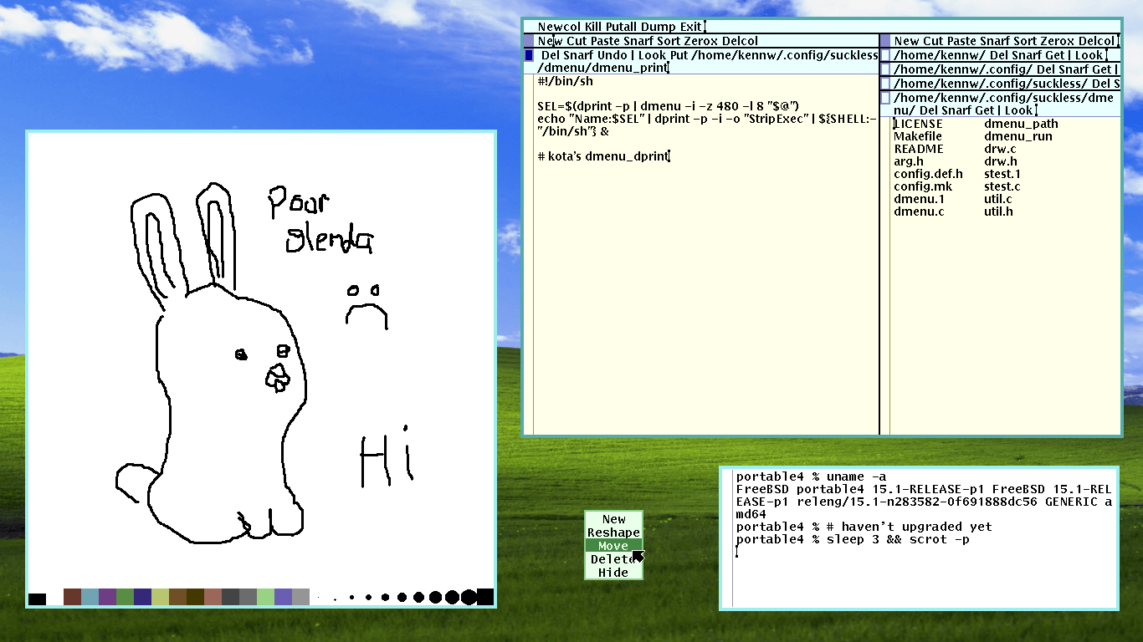
Task: Click Del in the dmenu_print window tag
Action: point(551,55)
